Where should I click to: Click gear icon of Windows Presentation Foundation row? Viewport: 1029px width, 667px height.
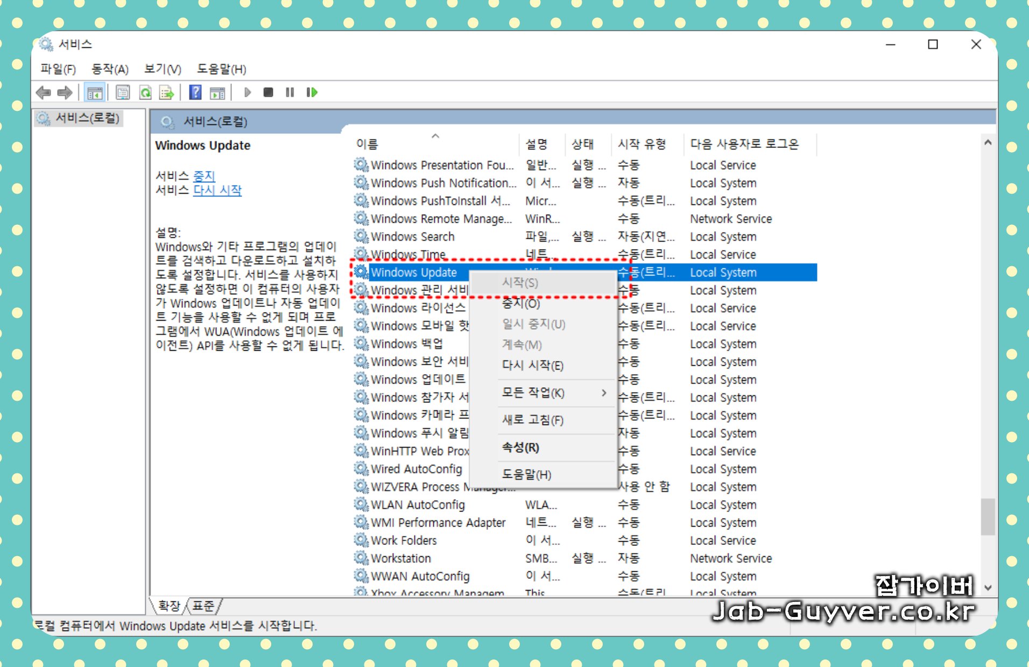(x=361, y=165)
